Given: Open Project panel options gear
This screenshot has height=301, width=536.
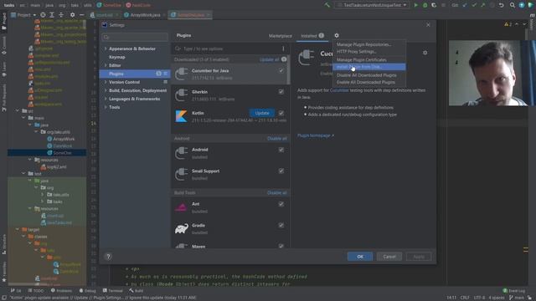Looking at the screenshot, I should point(73,15).
